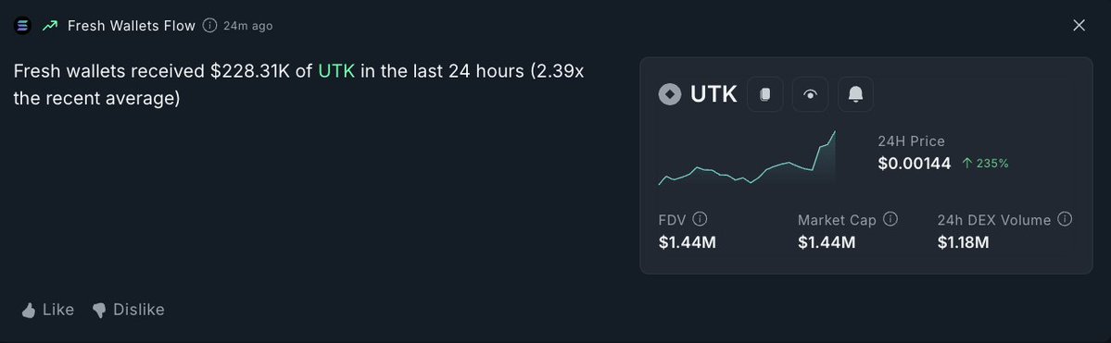This screenshot has width=1111, height=343.
Task: Show FDV info tooltip
Action: [700, 219]
